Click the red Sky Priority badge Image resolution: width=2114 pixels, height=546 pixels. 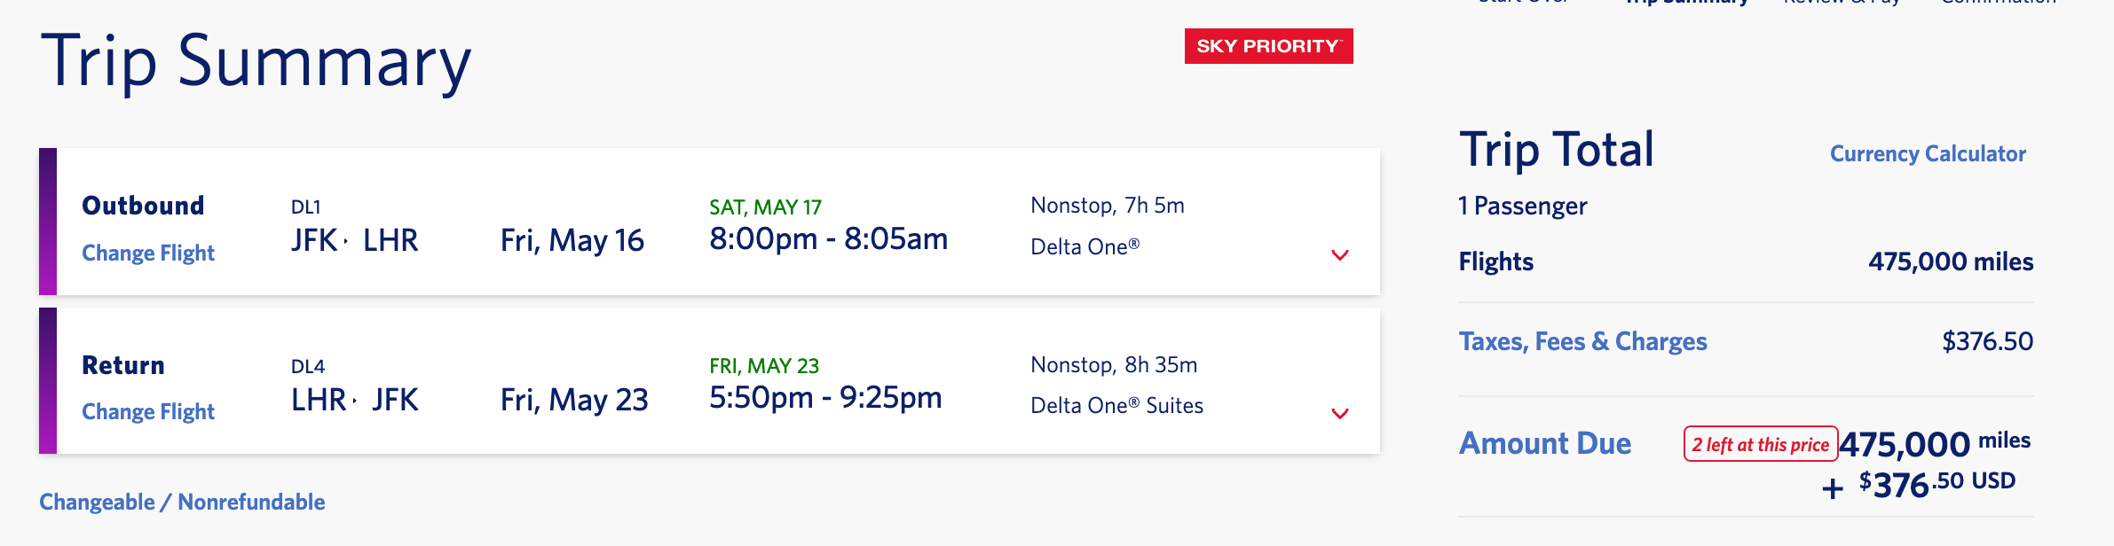tap(1268, 46)
